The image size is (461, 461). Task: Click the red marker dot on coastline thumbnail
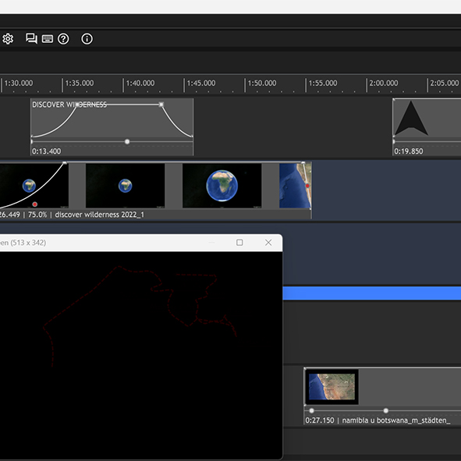tap(307, 186)
